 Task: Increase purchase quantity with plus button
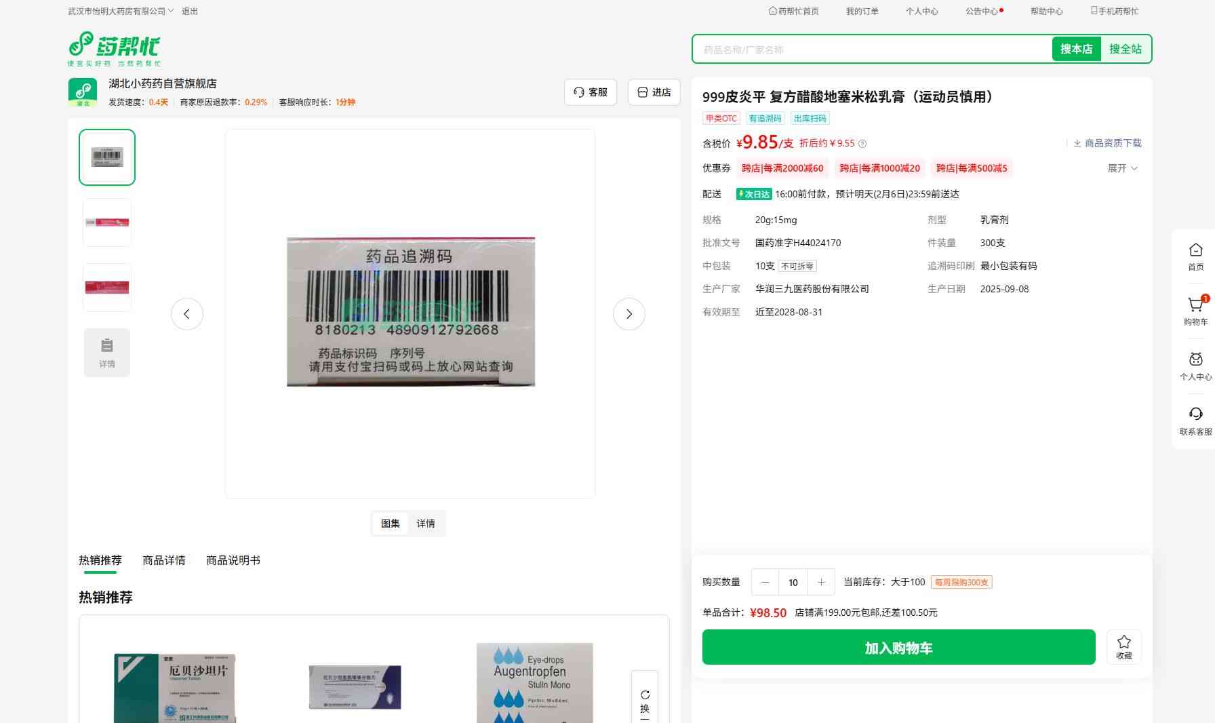tap(821, 583)
